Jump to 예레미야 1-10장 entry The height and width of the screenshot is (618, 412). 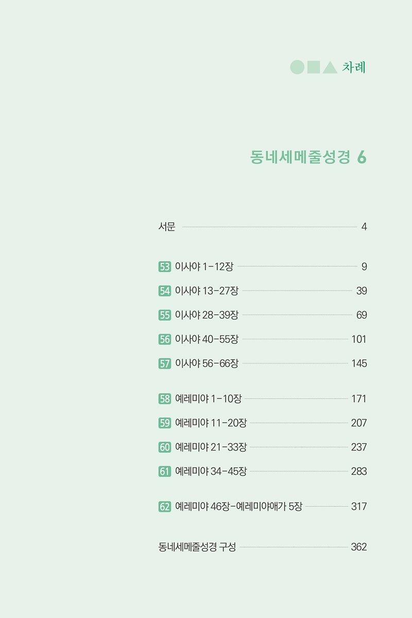pyautogui.click(x=263, y=399)
